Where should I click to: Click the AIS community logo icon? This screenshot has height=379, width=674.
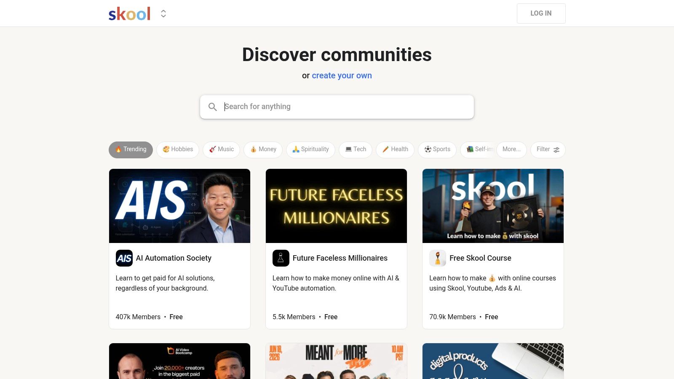pos(124,258)
